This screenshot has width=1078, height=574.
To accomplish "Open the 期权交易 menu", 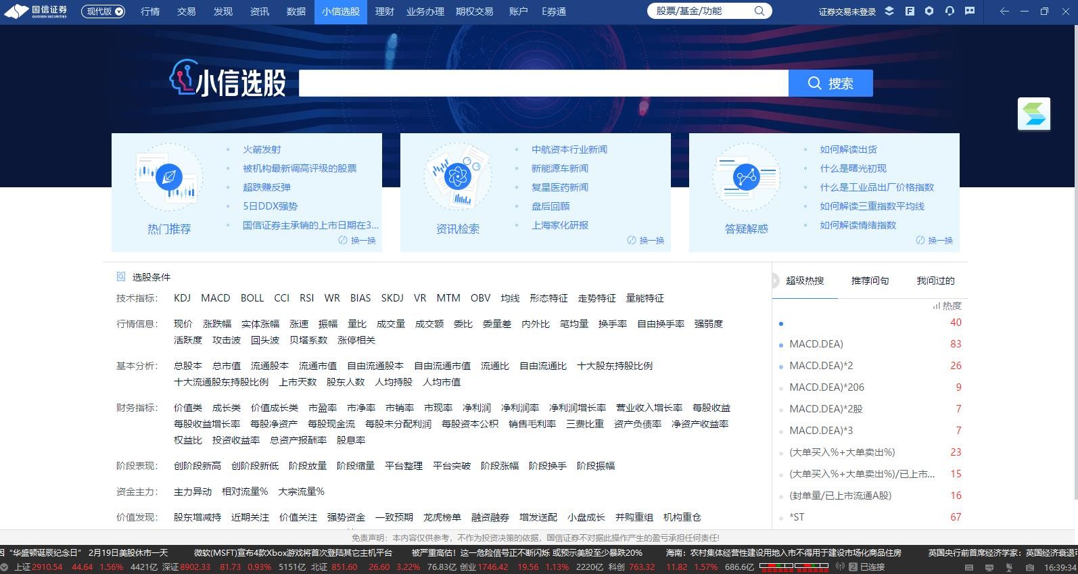I will tap(475, 11).
